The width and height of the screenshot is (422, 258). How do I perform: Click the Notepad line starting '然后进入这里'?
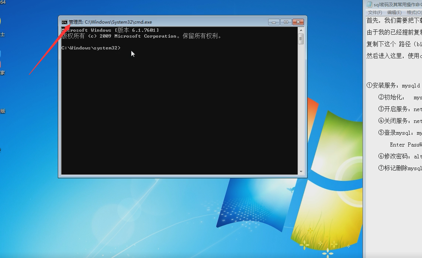[x=394, y=56]
